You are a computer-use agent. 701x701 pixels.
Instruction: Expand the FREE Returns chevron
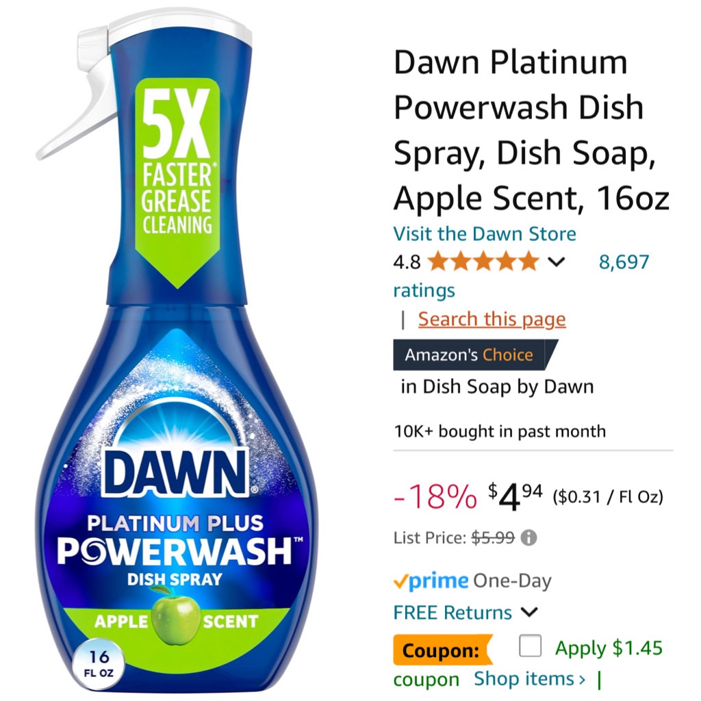[x=529, y=612]
